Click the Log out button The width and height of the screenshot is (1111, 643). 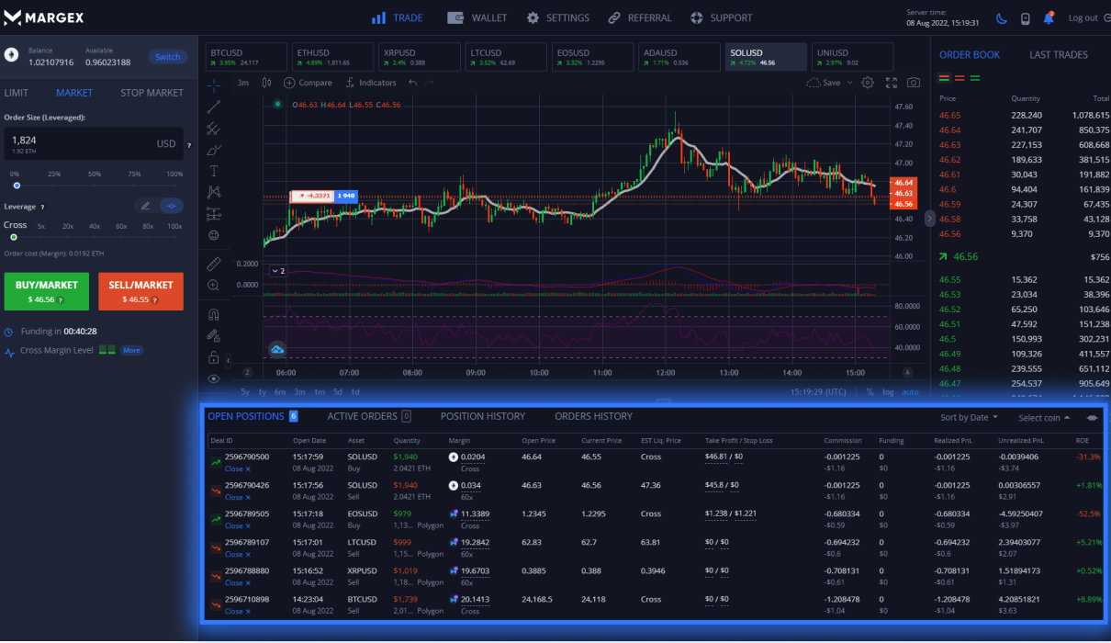pos(1090,17)
